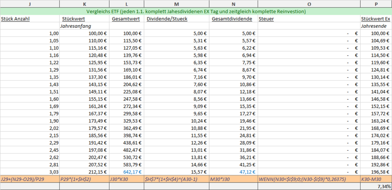
Task: Click the column L header
Action: pos(127,4)
